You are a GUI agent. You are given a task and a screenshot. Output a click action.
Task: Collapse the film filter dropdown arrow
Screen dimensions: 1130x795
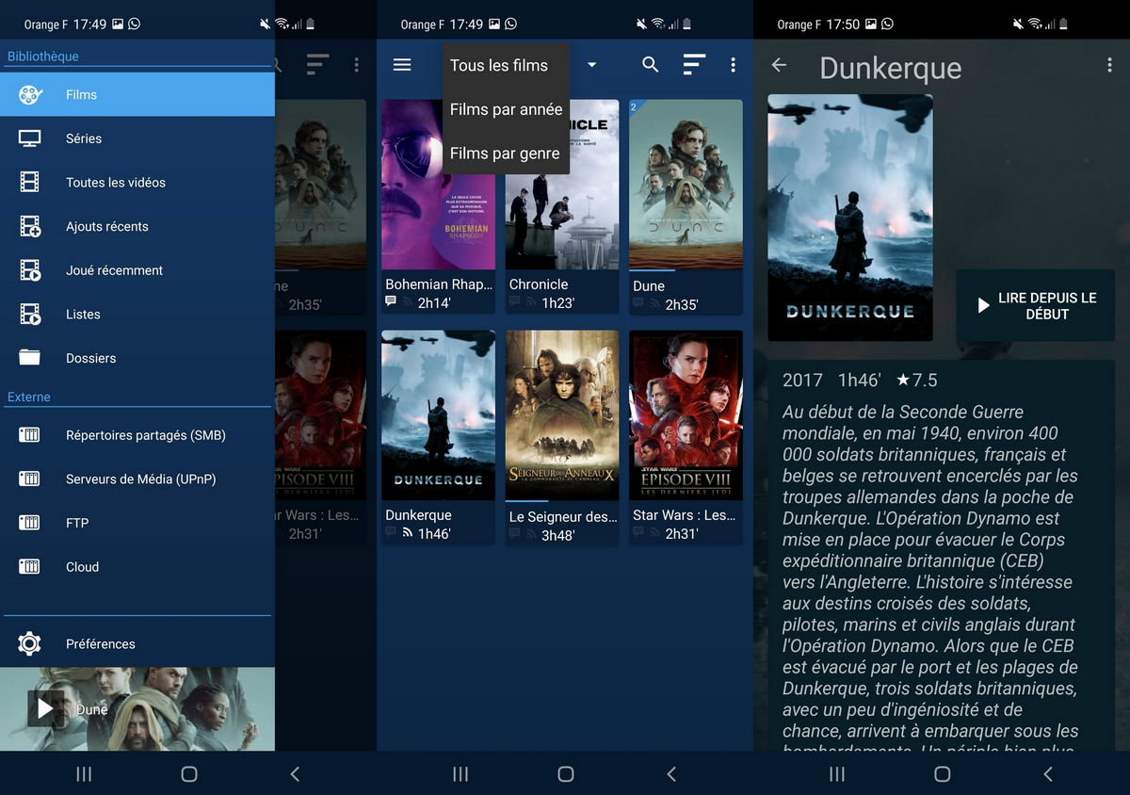tap(592, 65)
